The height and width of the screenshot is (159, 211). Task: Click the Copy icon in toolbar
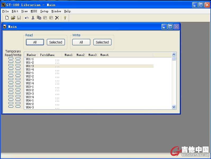[x=39, y=18]
